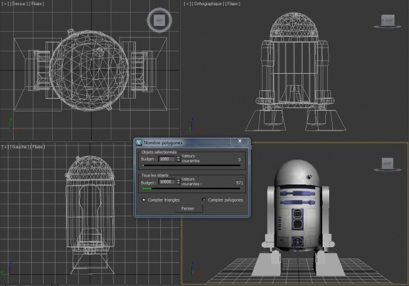409x286 pixels.
Task: Click the value 0 in Objets sélectionnés
Action: pos(239,159)
